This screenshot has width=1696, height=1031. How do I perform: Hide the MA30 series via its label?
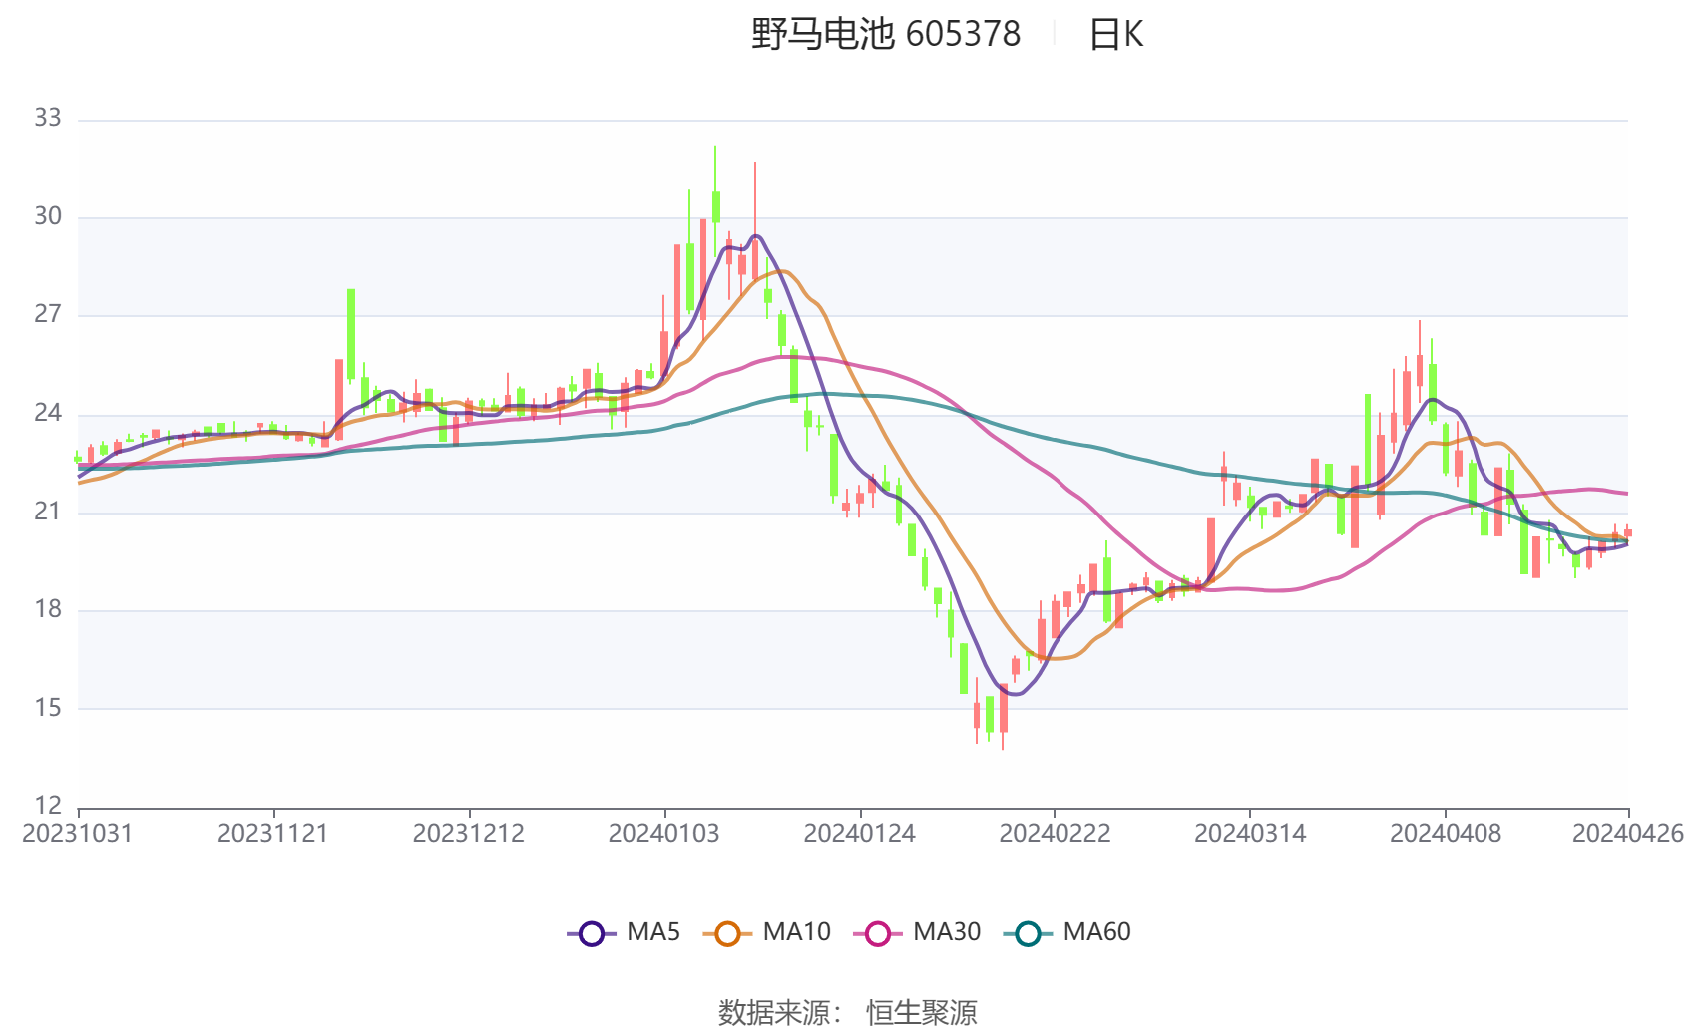pos(947,932)
